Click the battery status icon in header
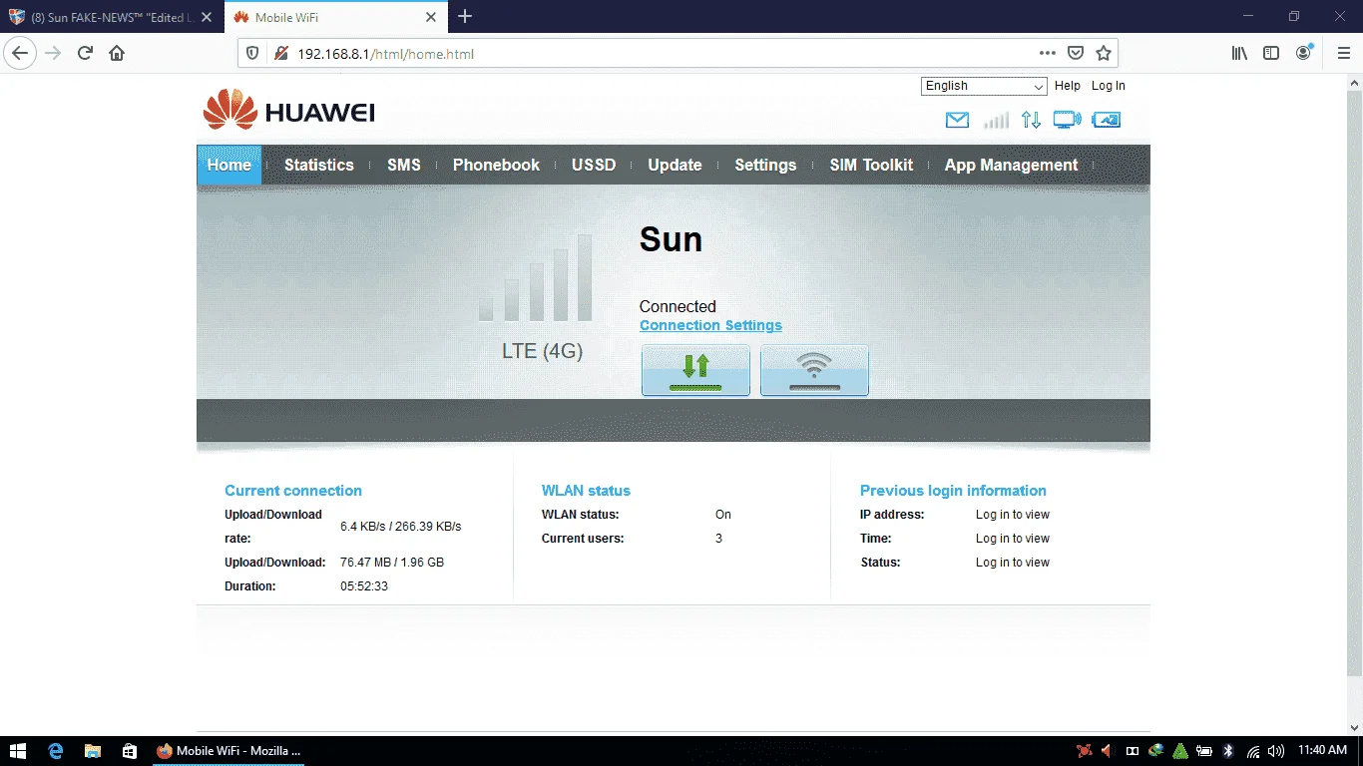 1107,120
